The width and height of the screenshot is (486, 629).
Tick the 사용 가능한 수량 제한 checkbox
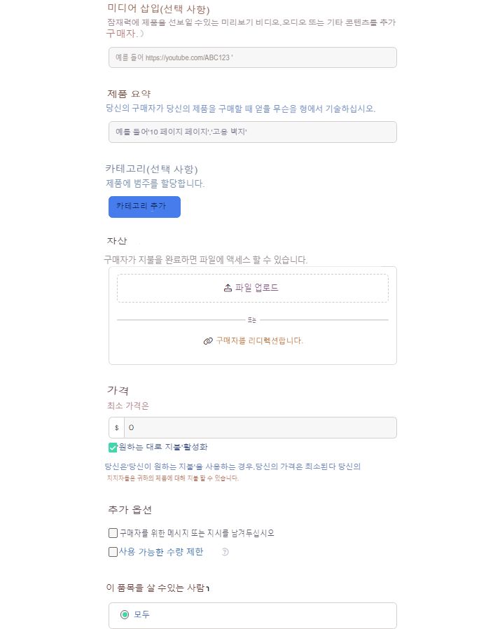point(113,552)
